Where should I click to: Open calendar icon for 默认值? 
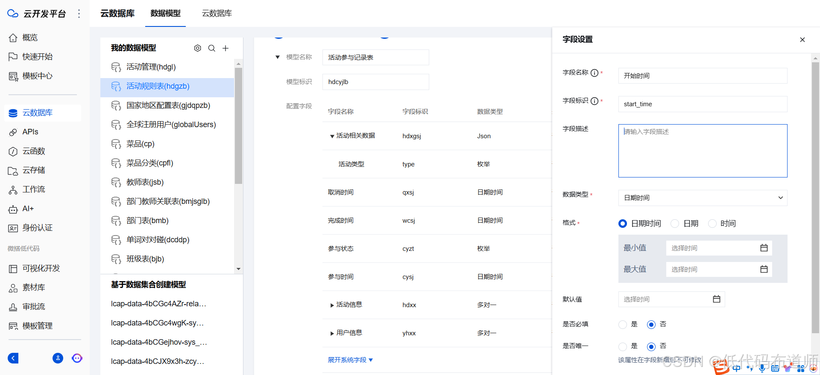pyautogui.click(x=717, y=299)
